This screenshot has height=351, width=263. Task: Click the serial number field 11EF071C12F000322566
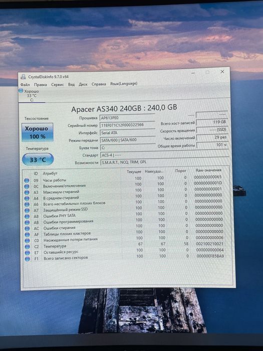pyautogui.click(x=127, y=125)
